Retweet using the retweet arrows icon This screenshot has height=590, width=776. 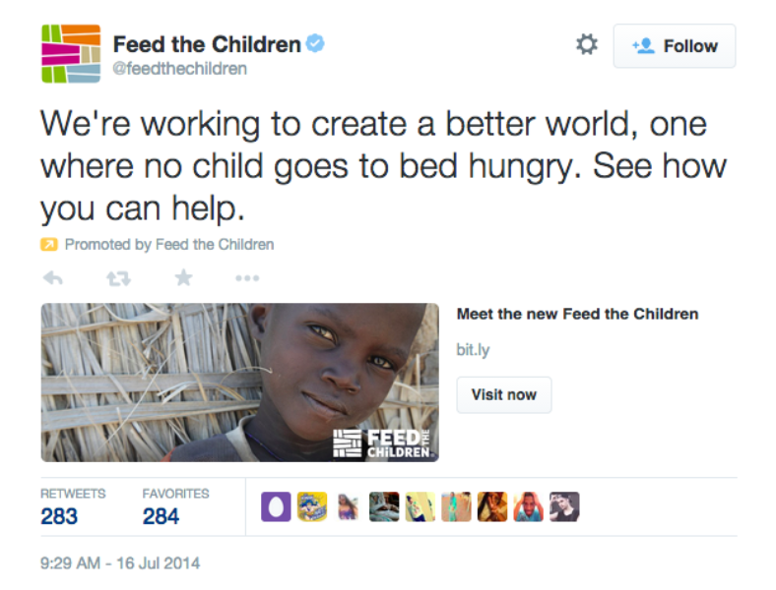[x=118, y=278]
